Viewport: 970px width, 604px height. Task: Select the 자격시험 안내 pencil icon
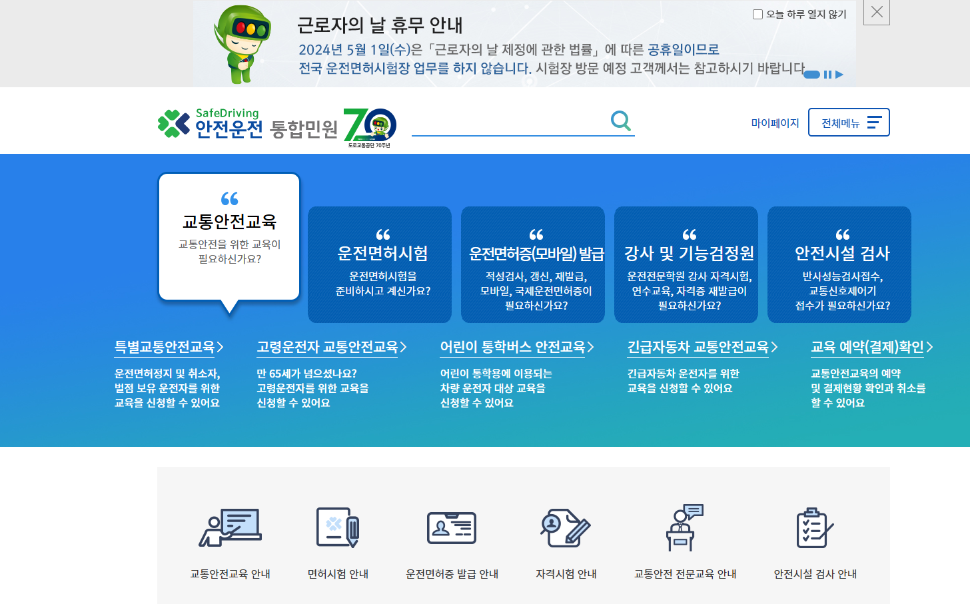[564, 527]
